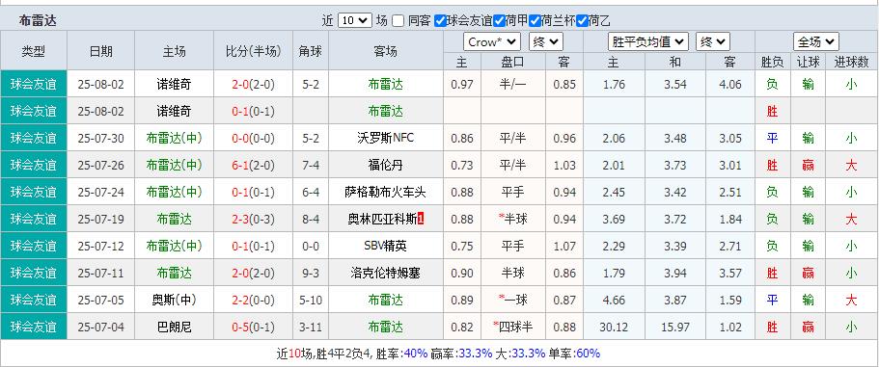Open the 终 dropdown beside 胜平负均值
Image resolution: width=879 pixels, height=367 pixels.
tap(713, 42)
